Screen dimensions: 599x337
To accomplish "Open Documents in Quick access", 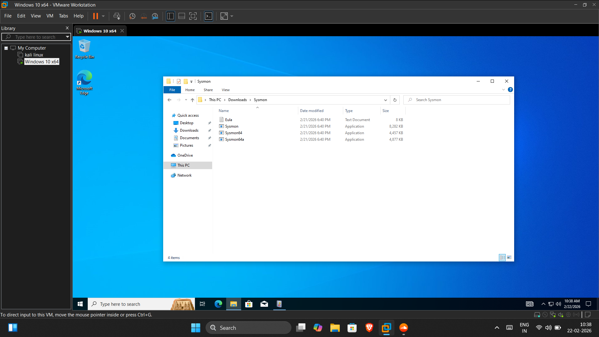I will click(x=189, y=138).
